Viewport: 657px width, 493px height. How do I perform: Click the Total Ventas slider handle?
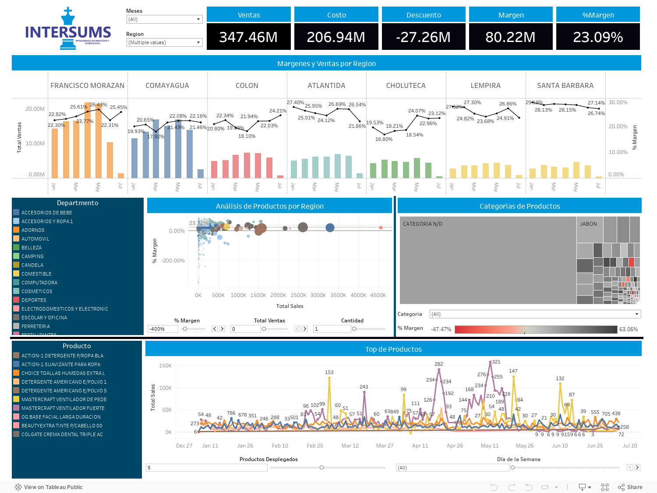pos(264,329)
